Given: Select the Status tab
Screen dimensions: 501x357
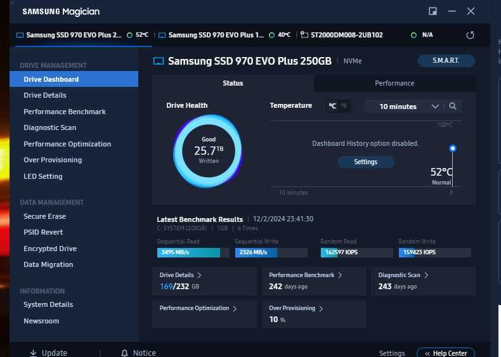Looking at the screenshot, I should click(x=233, y=83).
